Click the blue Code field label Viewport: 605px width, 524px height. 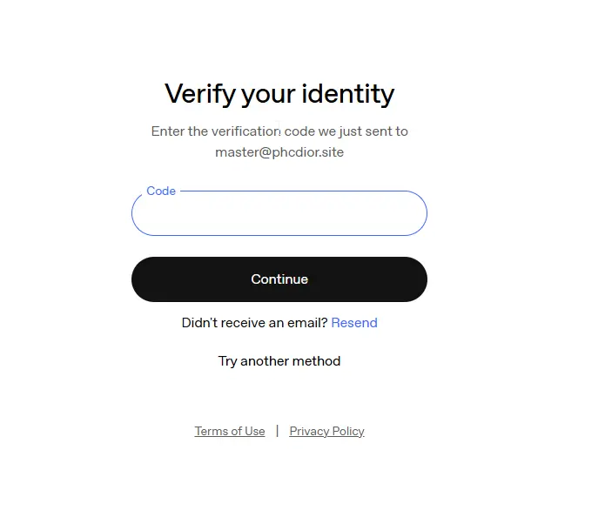(161, 191)
